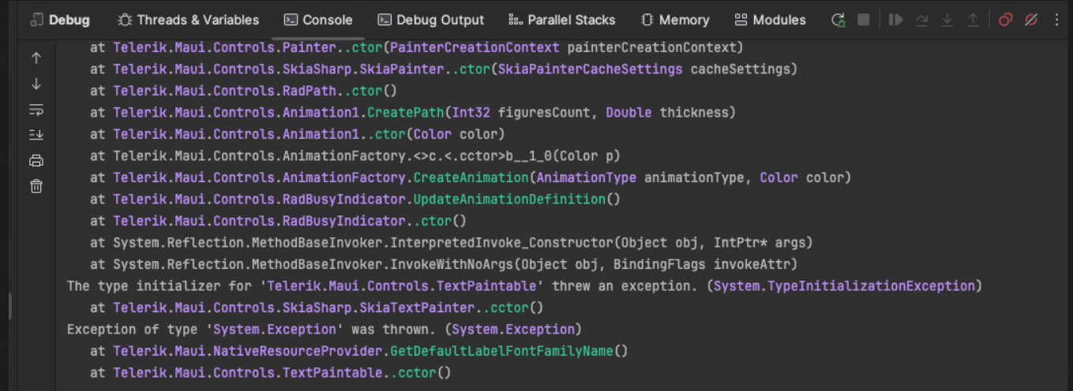Rerun the debug session

click(x=839, y=20)
